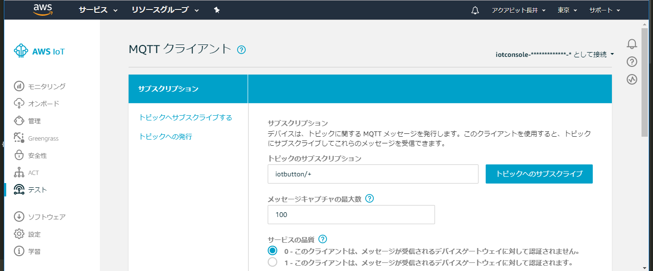Click the ソフトウェア download icon
This screenshot has width=653, height=271.
coord(19,217)
